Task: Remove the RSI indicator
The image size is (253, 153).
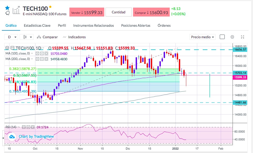Action: [x=32, y=127]
